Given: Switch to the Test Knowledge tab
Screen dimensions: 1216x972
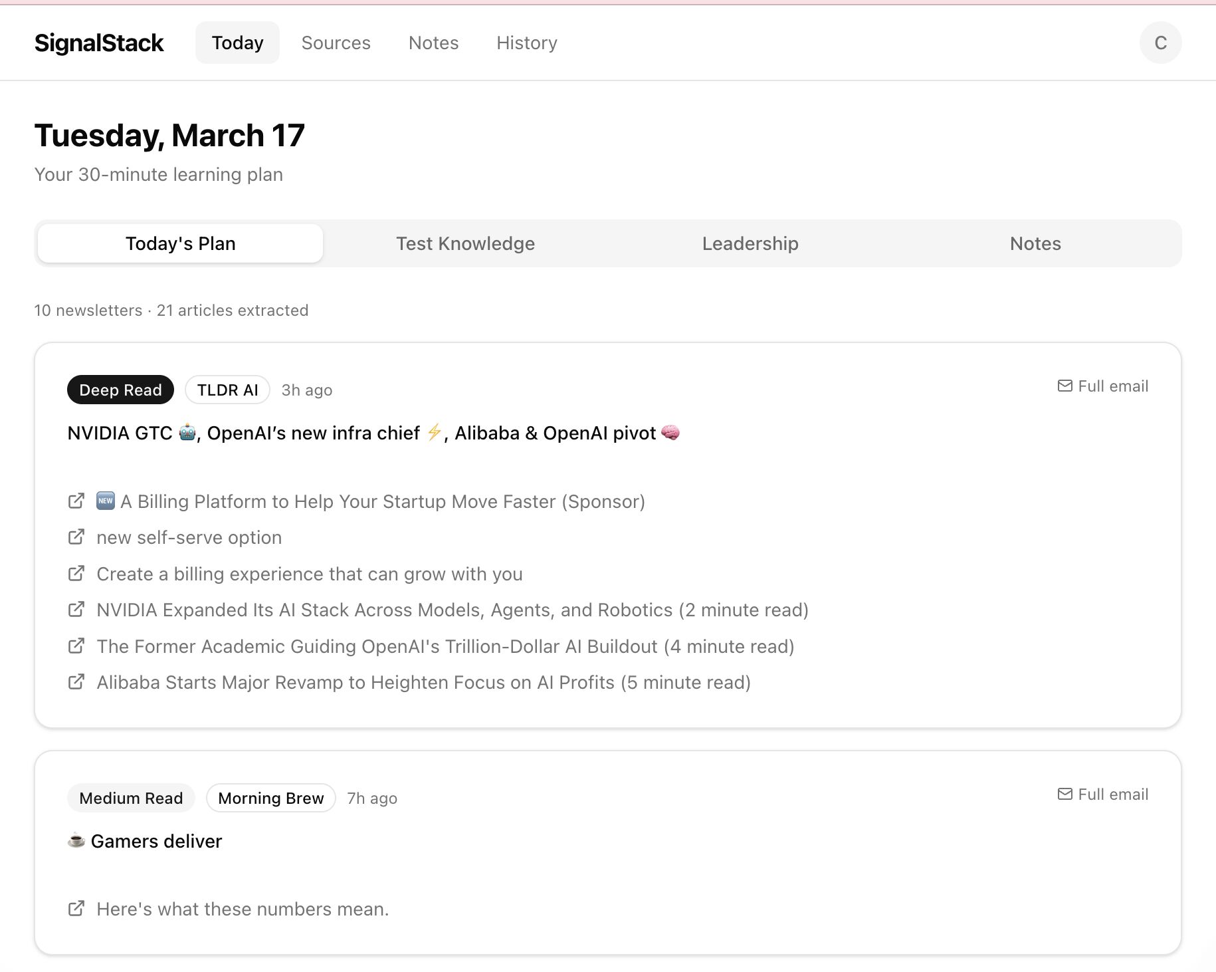Looking at the screenshot, I should [465, 243].
